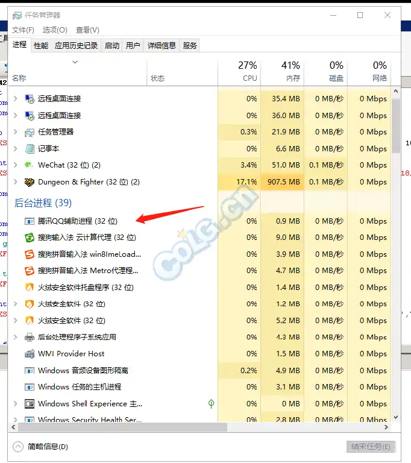
Task: Click the 火绒安全软件托盘程序 icon
Action: (x=30, y=288)
